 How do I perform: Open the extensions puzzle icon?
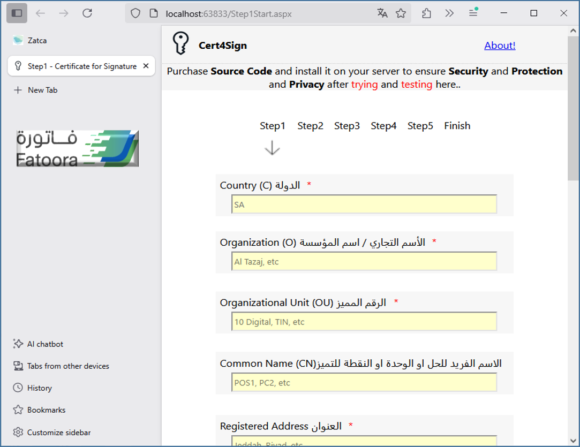pyautogui.click(x=426, y=13)
